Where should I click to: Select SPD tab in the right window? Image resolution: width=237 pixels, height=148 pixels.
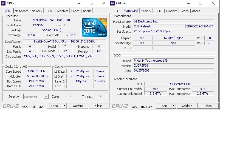(158, 11)
